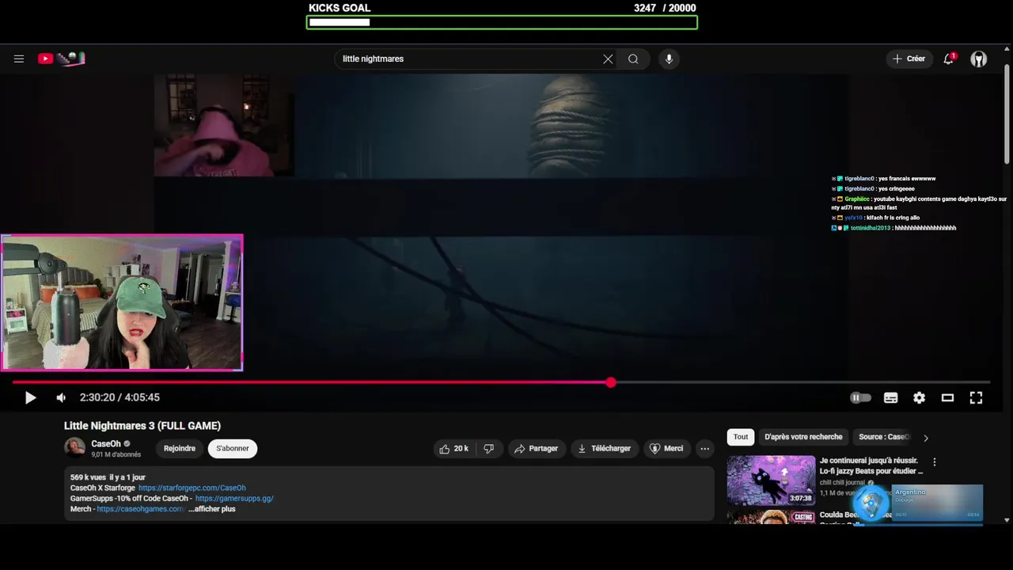Select the D'après votre recherche chip
The width and height of the screenshot is (1013, 570).
(x=803, y=437)
